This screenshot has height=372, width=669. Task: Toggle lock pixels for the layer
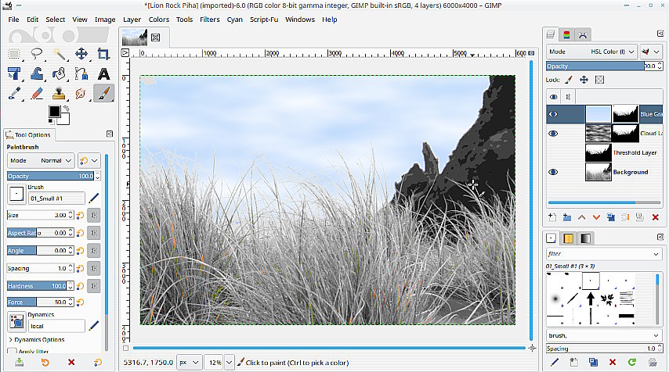(x=568, y=80)
